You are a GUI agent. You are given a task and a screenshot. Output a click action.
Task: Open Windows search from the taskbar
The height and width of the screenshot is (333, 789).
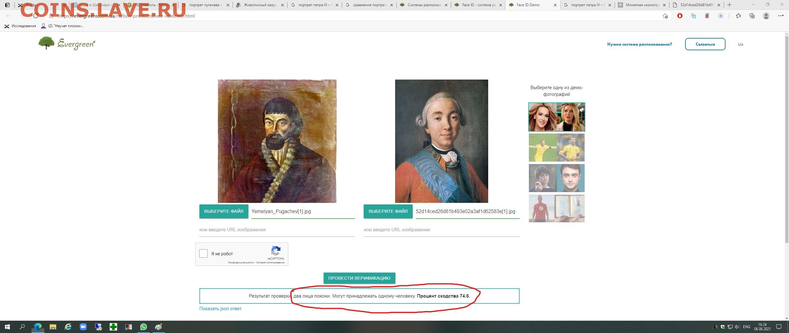click(x=22, y=327)
